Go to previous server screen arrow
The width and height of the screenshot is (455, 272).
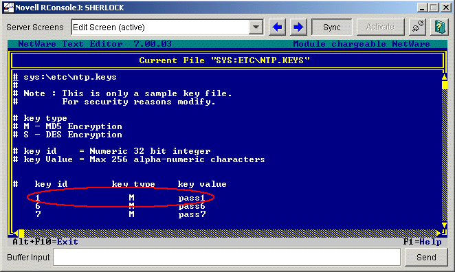[277, 27]
